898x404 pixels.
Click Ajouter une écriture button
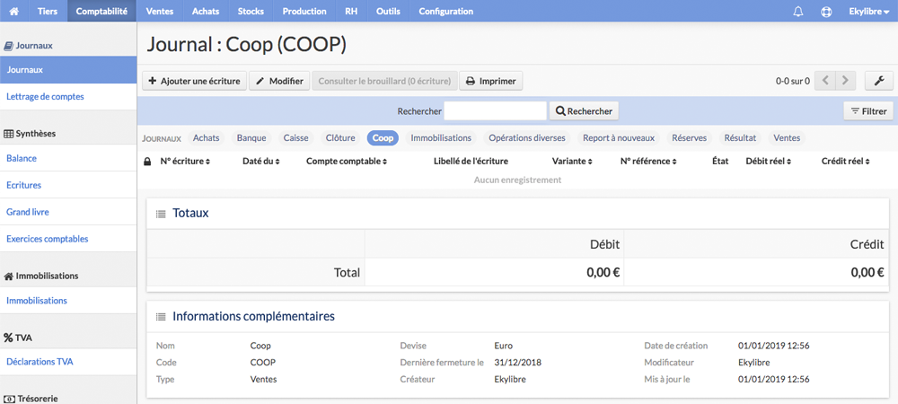[x=195, y=81]
